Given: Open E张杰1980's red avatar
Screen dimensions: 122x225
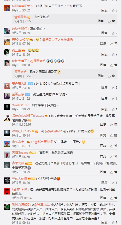Looking at the screenshot, I should [x=7, y=191].
